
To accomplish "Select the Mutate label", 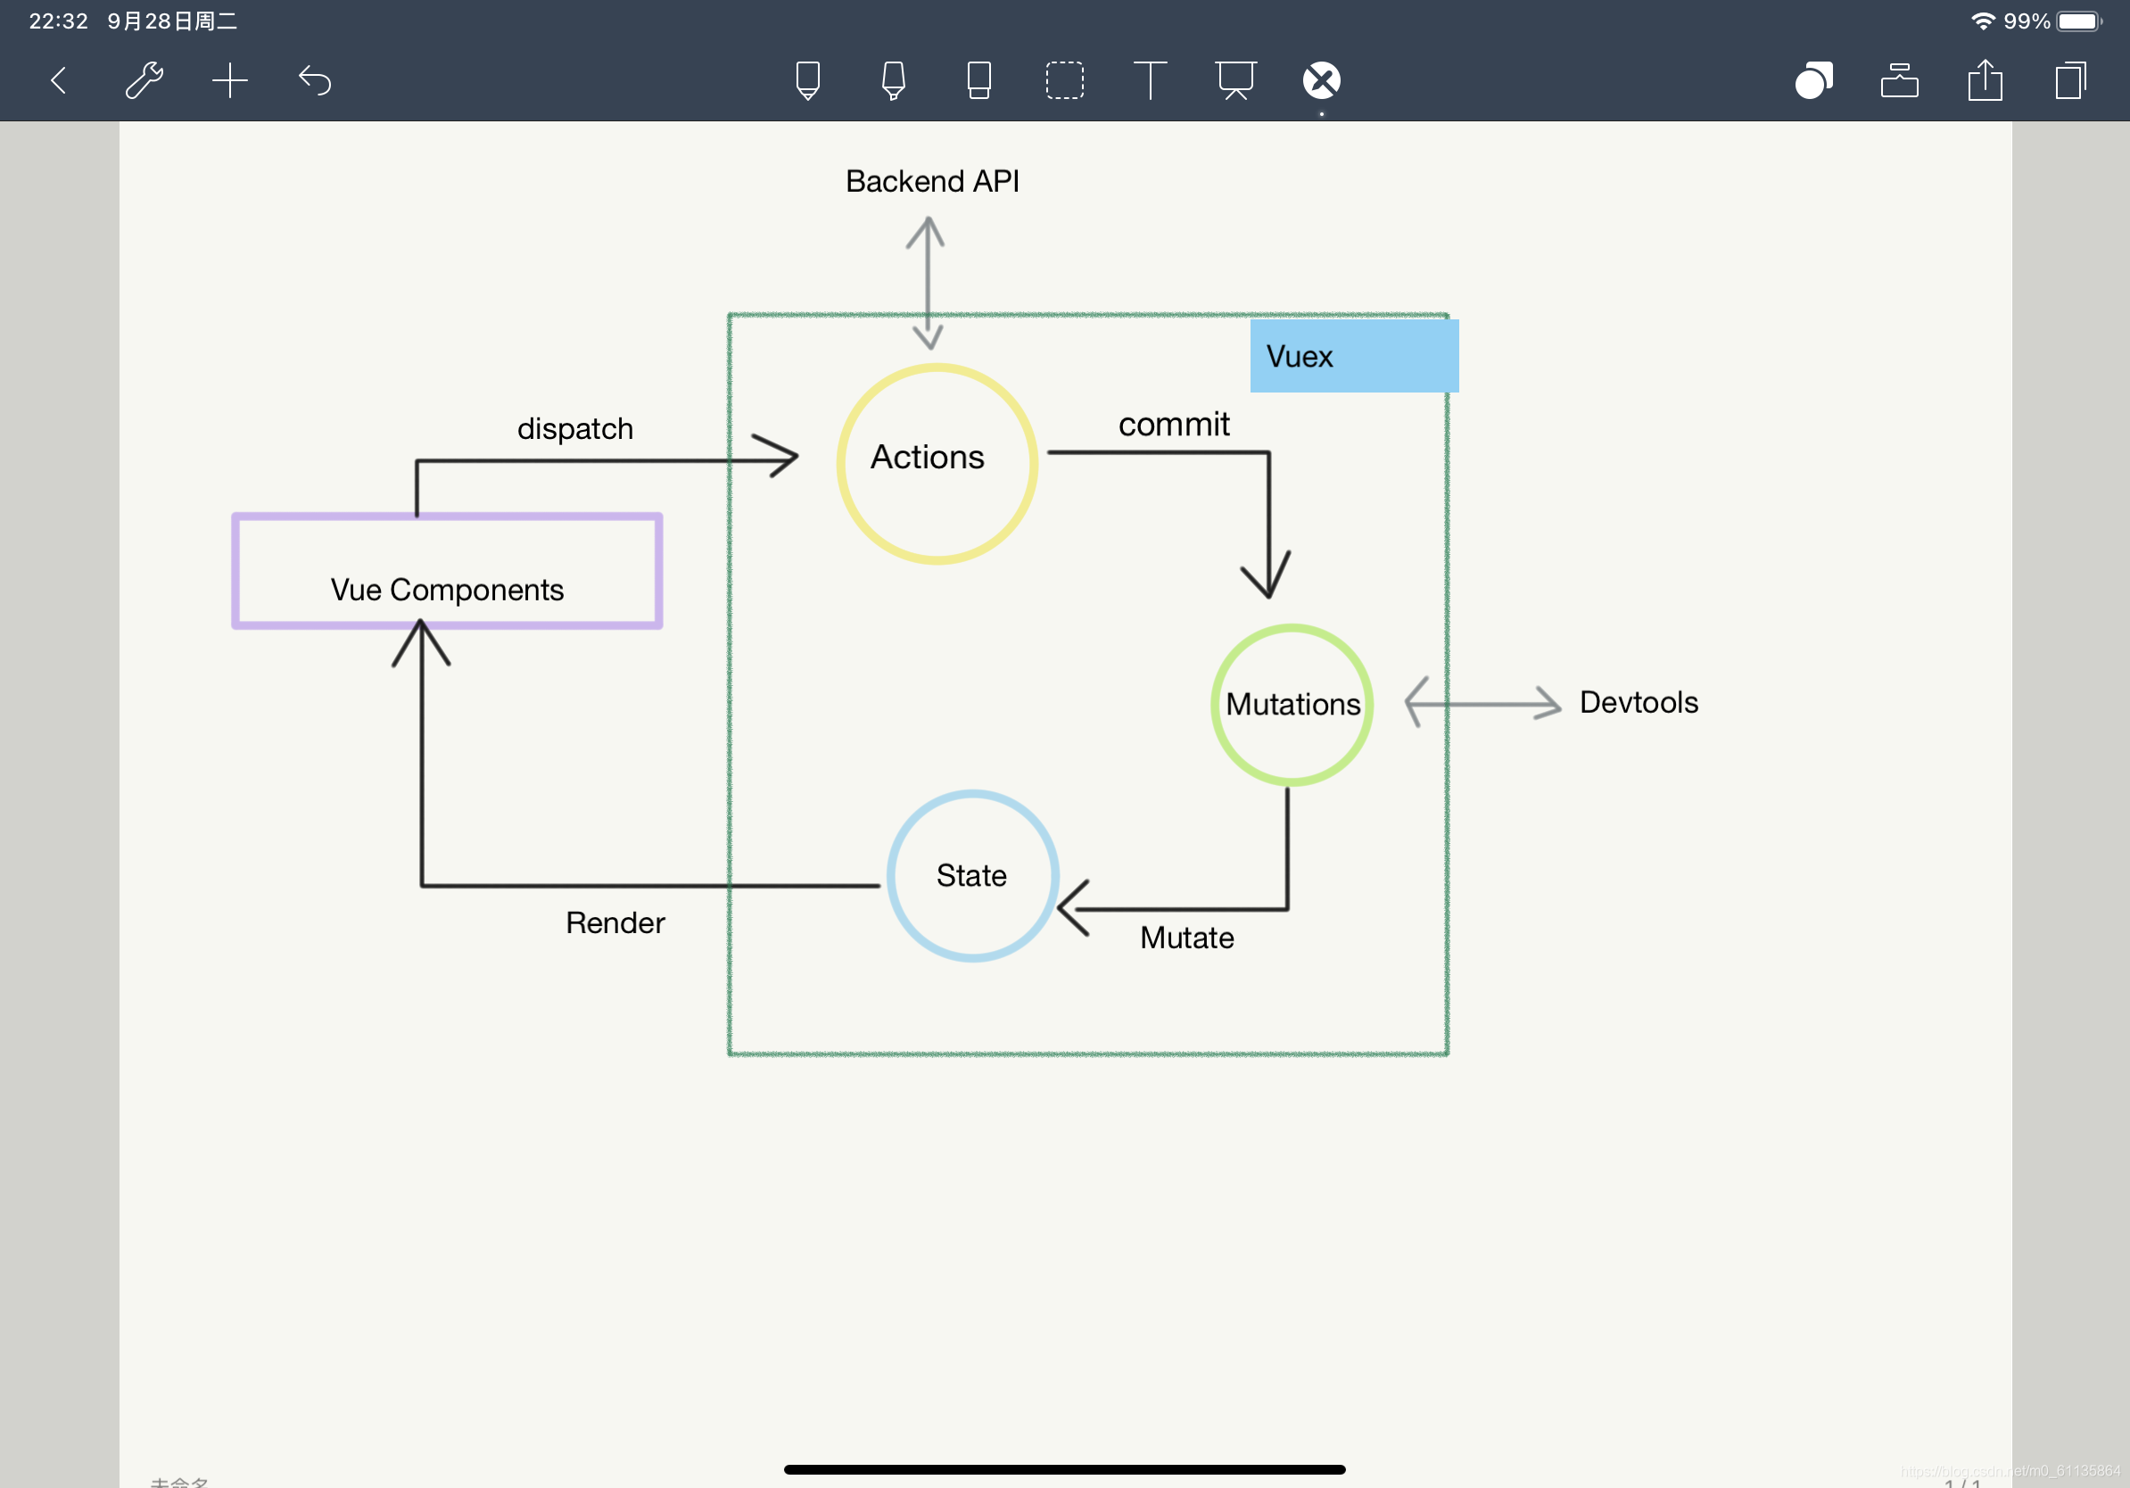I will 1187,938.
